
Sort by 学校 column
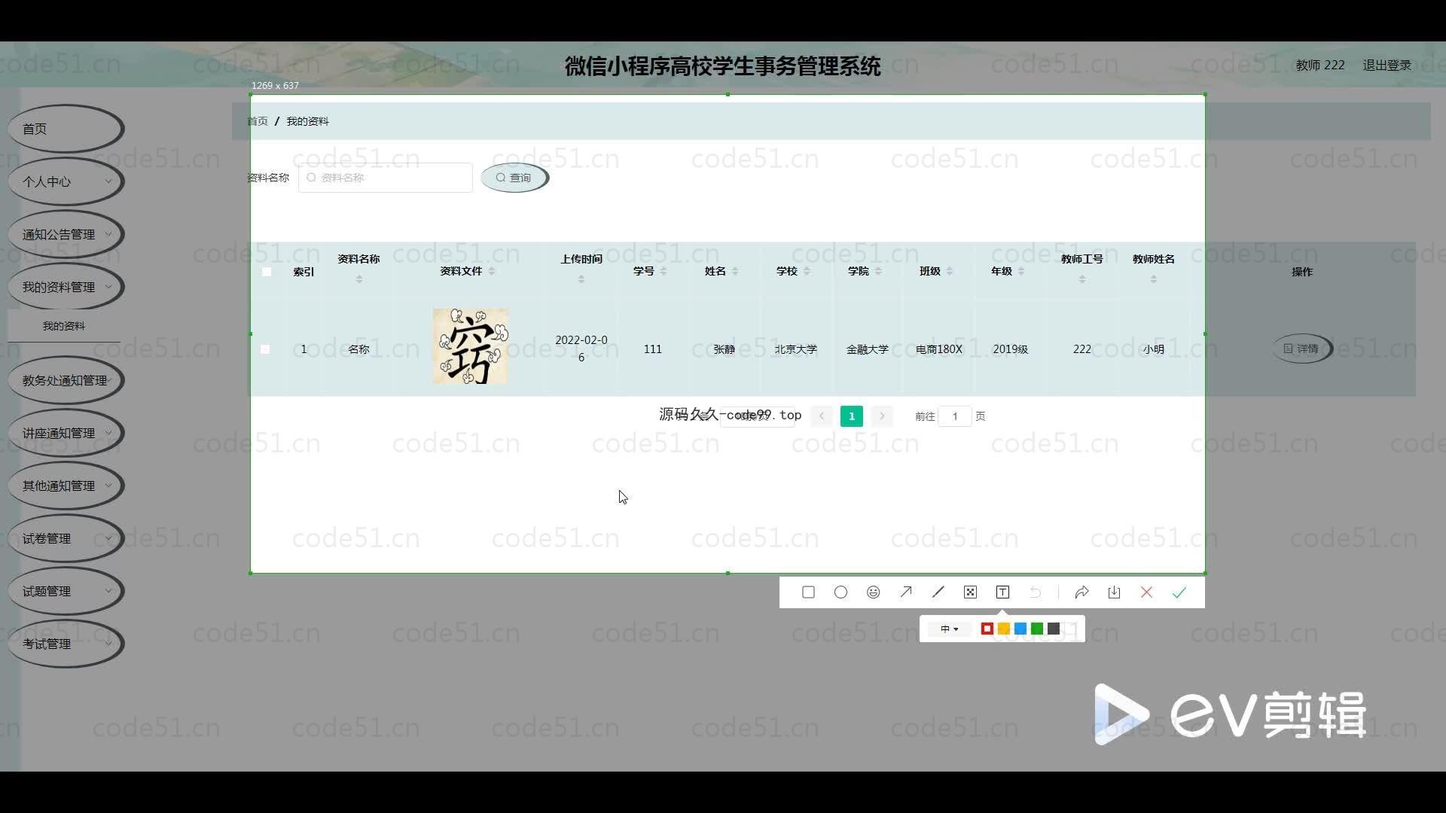[806, 271]
